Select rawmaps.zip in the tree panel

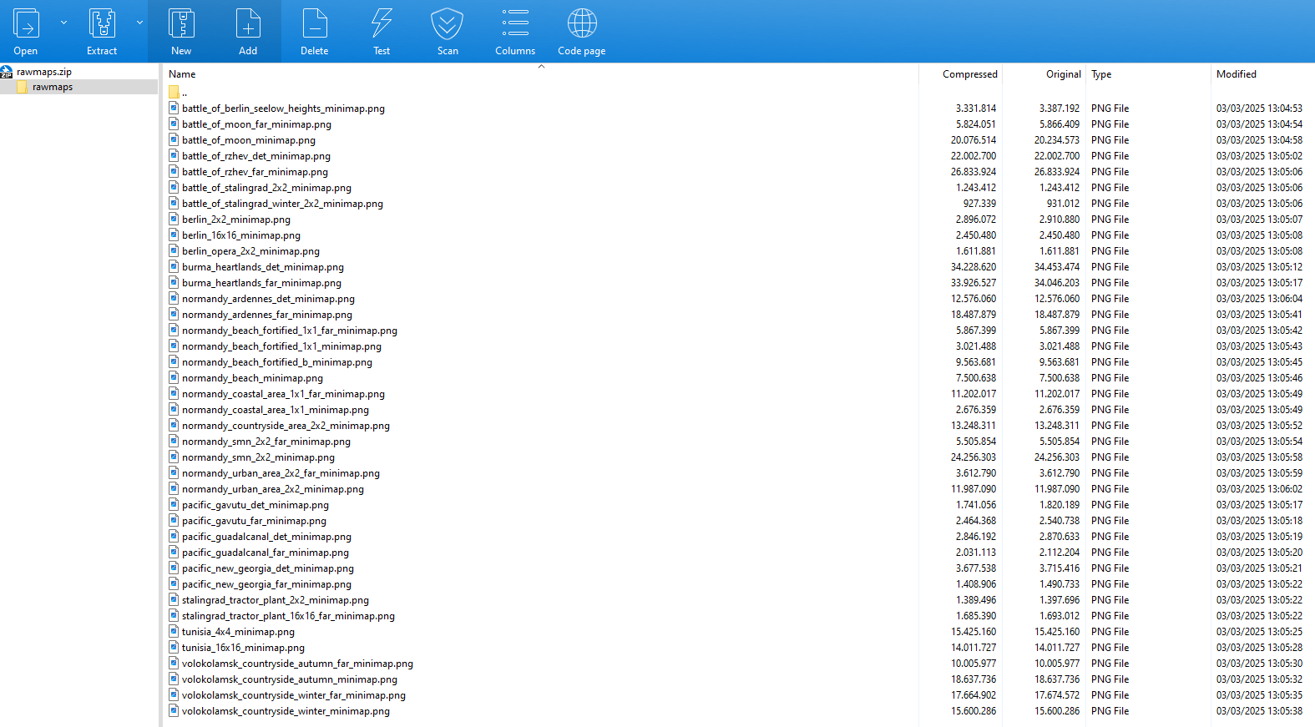point(44,72)
